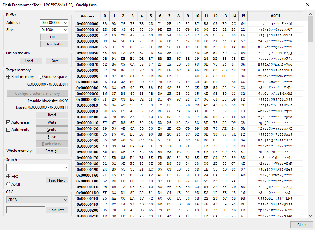Toggle the Auto erase checkbox

pyautogui.click(x=9, y=122)
